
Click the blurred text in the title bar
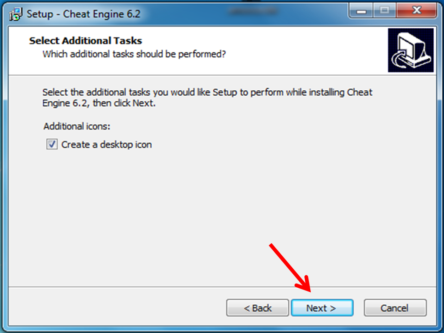(253, 11)
